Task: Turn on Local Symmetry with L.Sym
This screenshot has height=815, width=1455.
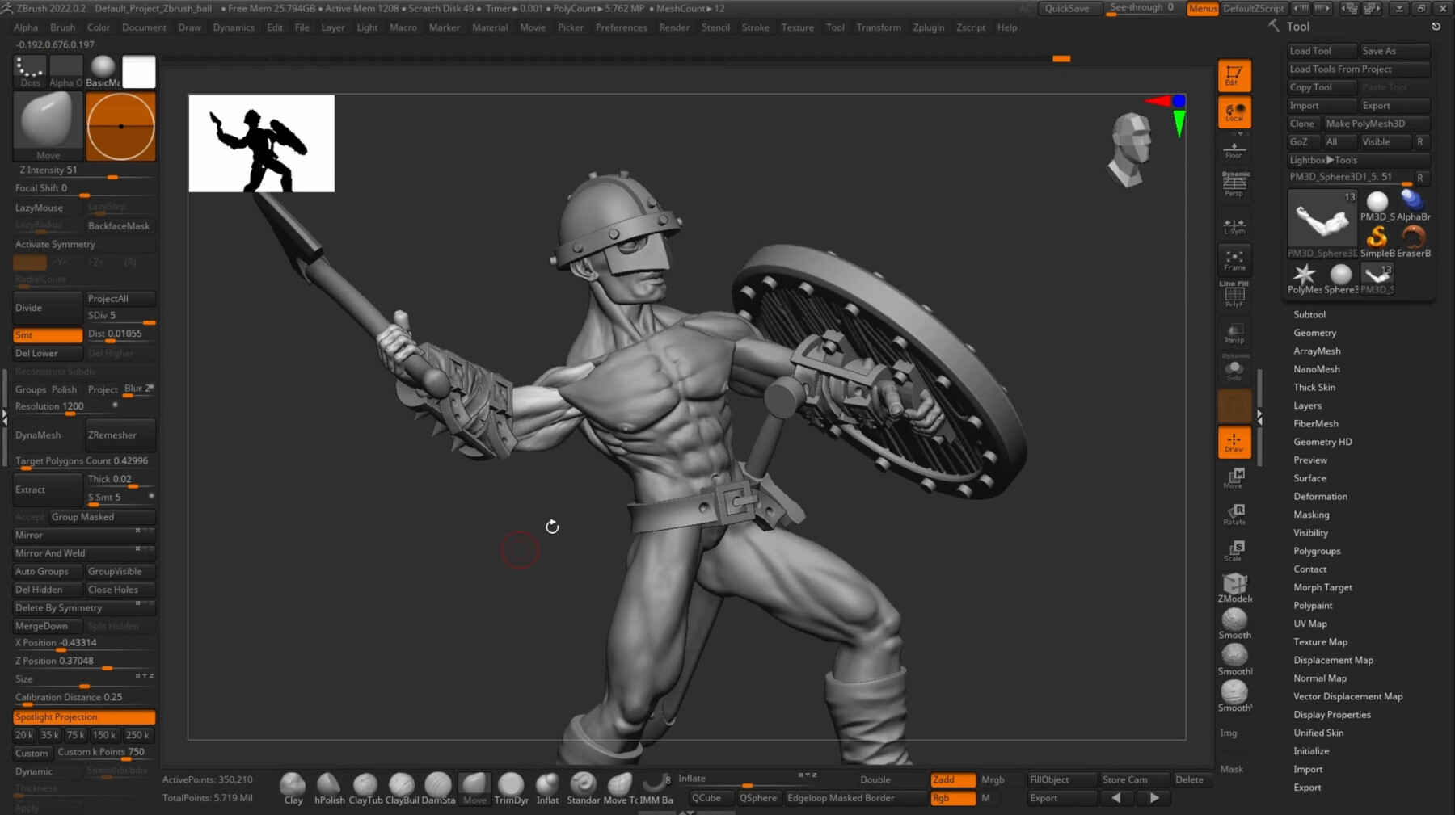Action: (1234, 225)
